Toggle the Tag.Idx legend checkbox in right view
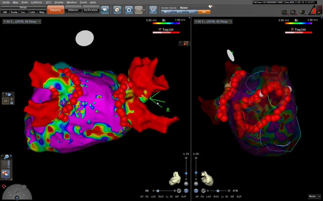The image size is (323, 201). pyautogui.click(x=292, y=29)
